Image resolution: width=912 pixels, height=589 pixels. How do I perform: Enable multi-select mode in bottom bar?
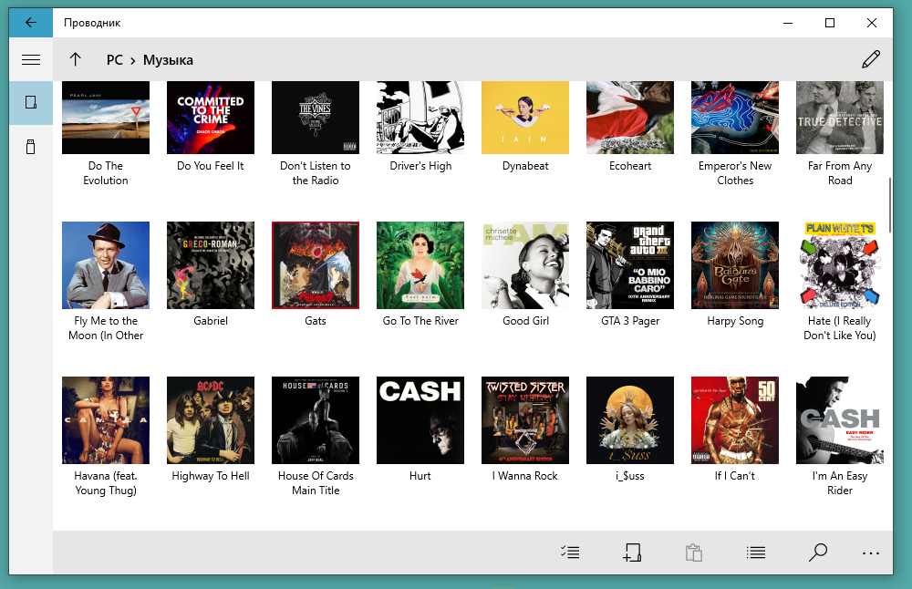click(x=570, y=553)
